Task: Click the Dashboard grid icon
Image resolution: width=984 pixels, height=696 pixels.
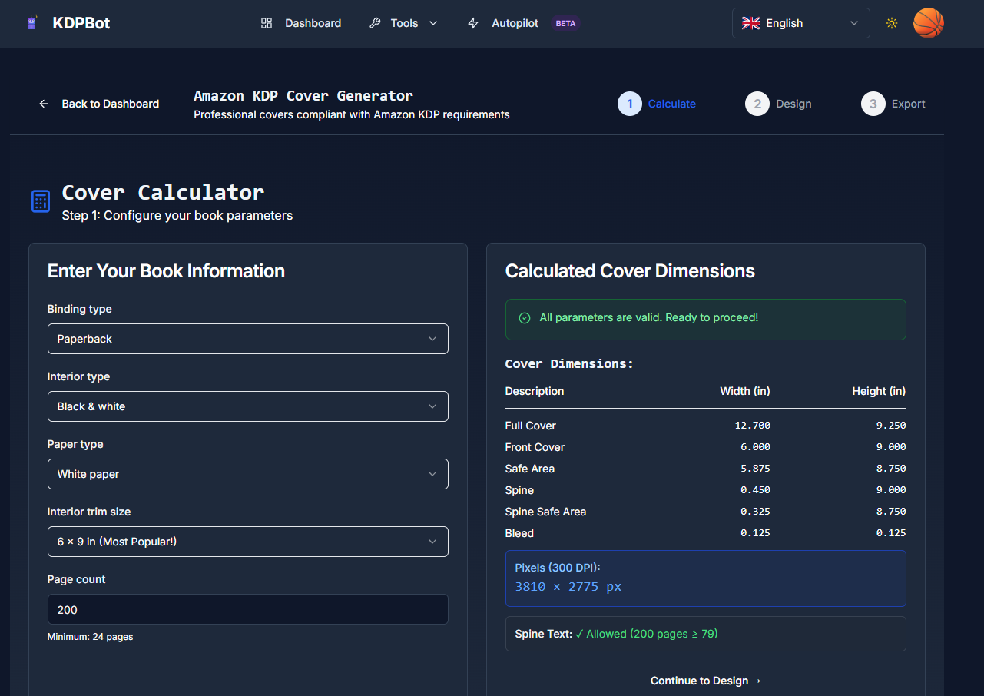Action: click(267, 23)
